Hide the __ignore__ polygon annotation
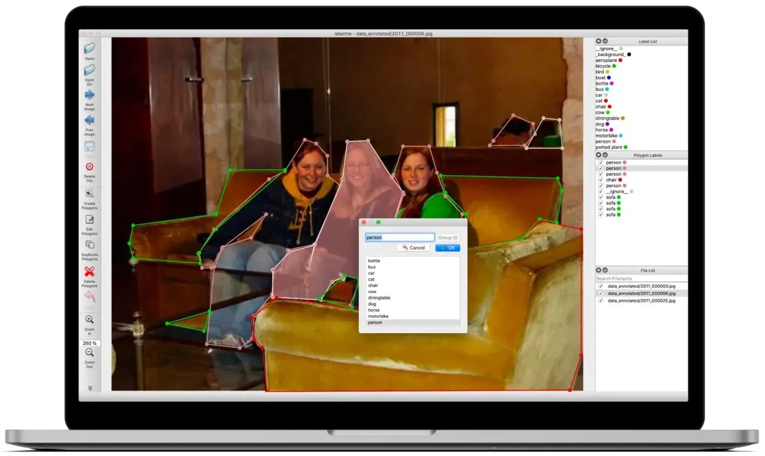 (600, 191)
